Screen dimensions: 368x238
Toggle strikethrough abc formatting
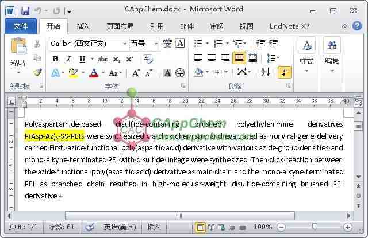(103, 59)
